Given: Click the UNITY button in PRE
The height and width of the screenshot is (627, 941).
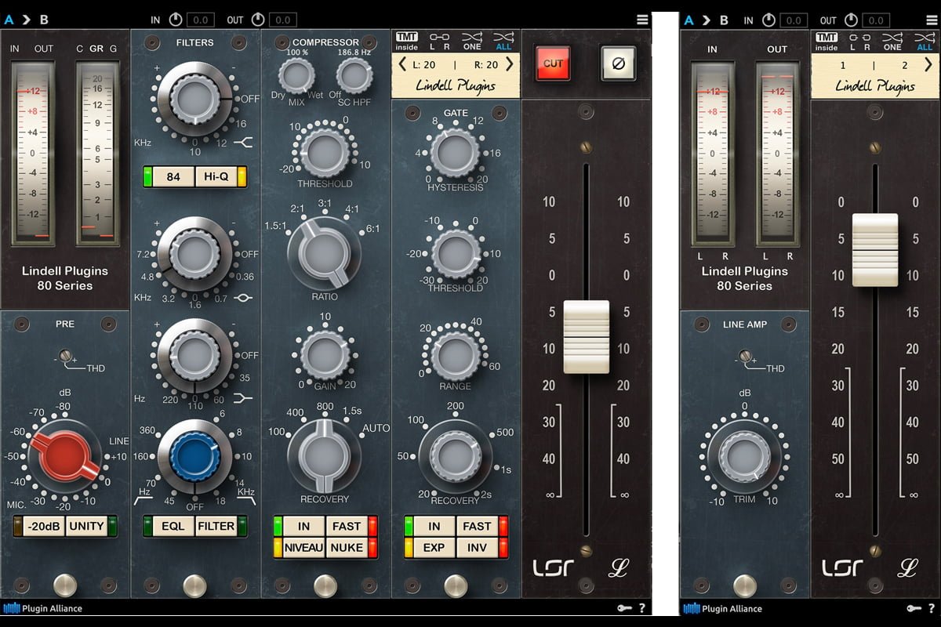Looking at the screenshot, I should pos(86,526).
